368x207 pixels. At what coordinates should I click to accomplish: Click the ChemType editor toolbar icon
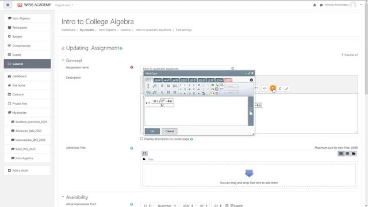coord(280,89)
